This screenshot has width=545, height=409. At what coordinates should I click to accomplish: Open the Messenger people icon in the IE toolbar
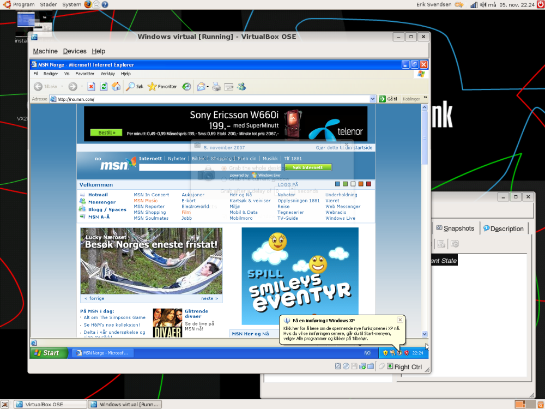pyautogui.click(x=241, y=87)
